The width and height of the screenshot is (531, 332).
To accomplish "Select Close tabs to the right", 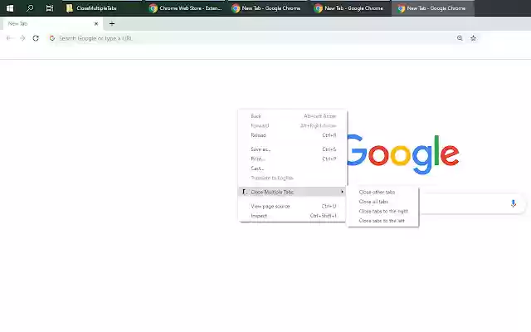I will click(x=382, y=211).
